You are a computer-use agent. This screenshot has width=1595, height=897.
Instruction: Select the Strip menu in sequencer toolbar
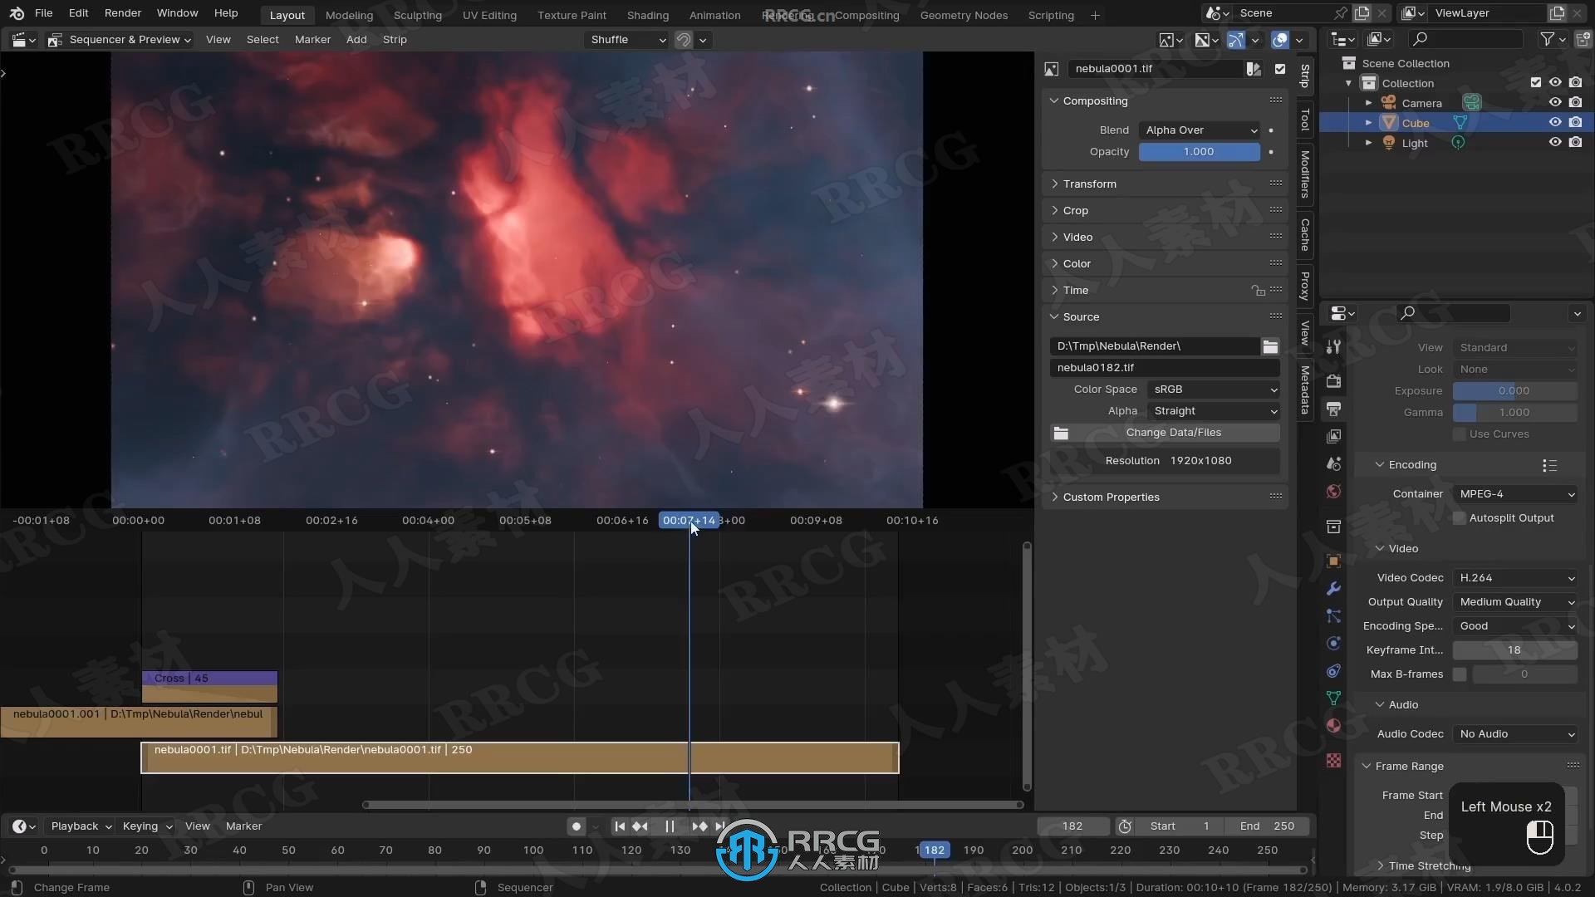[395, 39]
